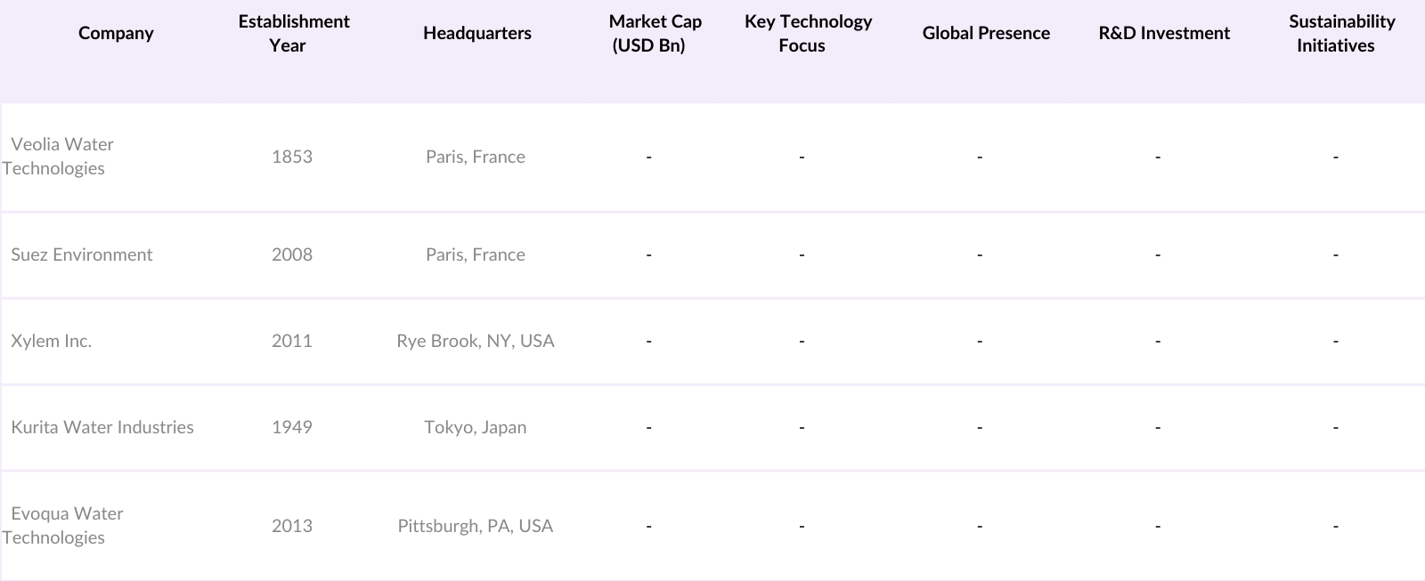This screenshot has width=1425, height=581.
Task: Click the 2013 establishment year cell
Action: coord(292,527)
